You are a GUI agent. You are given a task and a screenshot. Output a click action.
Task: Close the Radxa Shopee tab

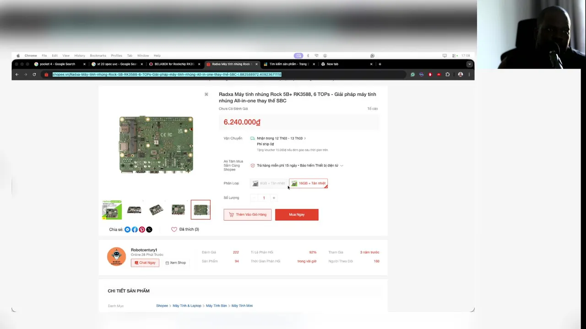point(256,64)
